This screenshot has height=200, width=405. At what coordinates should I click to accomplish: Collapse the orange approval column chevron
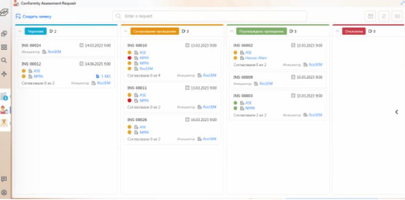pos(126,31)
